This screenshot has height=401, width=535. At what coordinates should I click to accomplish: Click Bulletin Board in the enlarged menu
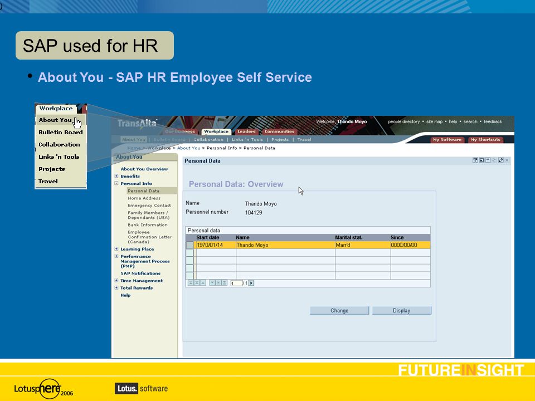pos(60,133)
